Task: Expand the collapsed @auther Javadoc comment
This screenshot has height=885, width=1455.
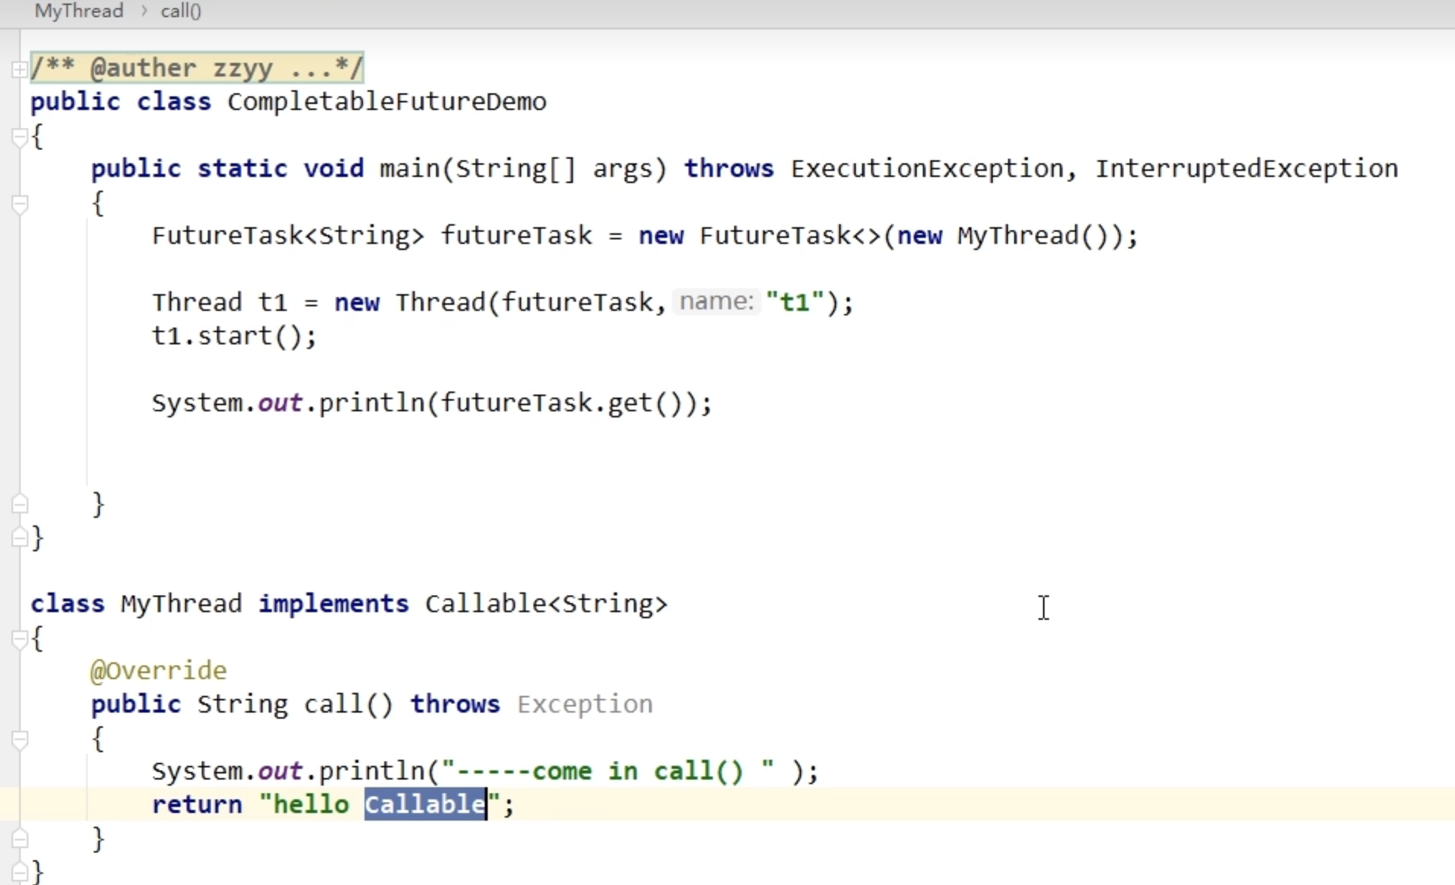Action: pyautogui.click(x=19, y=70)
